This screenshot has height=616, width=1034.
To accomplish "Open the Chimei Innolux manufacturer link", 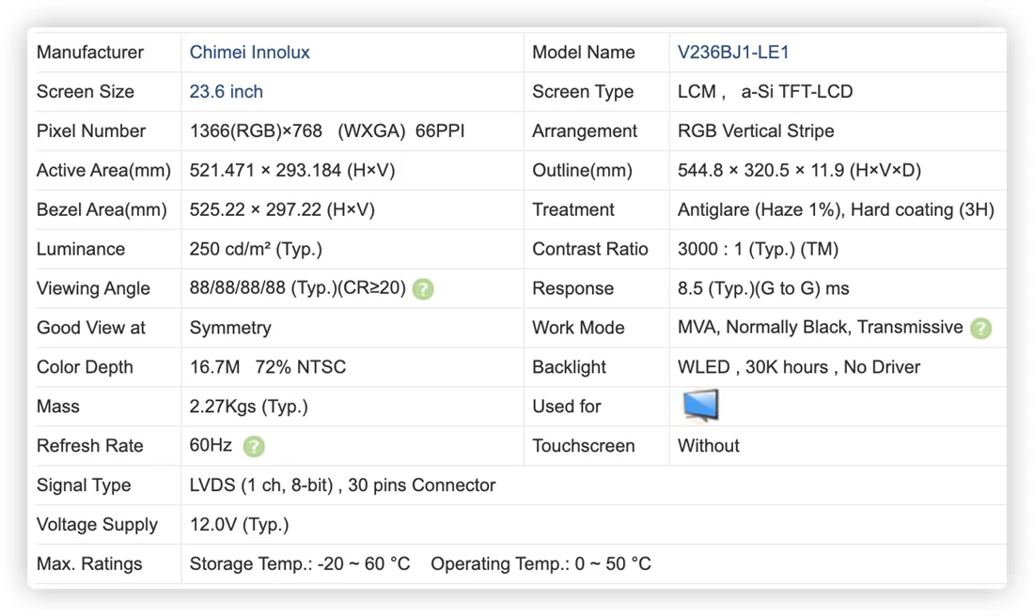I will (x=249, y=52).
